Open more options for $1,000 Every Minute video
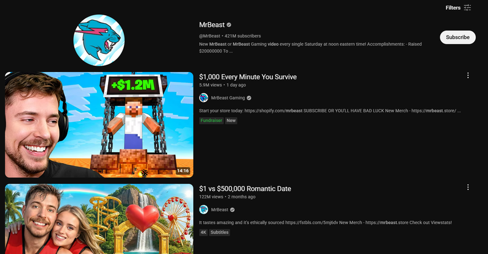The height and width of the screenshot is (254, 488). pyautogui.click(x=468, y=76)
